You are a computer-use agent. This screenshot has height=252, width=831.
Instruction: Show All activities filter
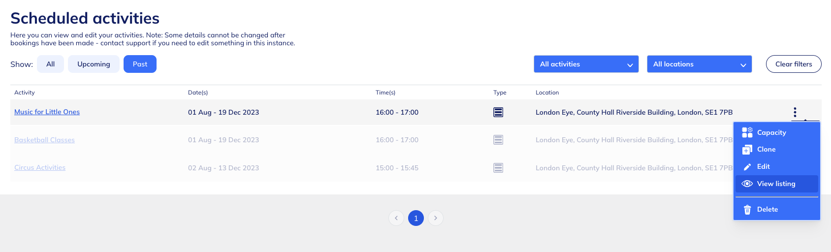(x=50, y=64)
